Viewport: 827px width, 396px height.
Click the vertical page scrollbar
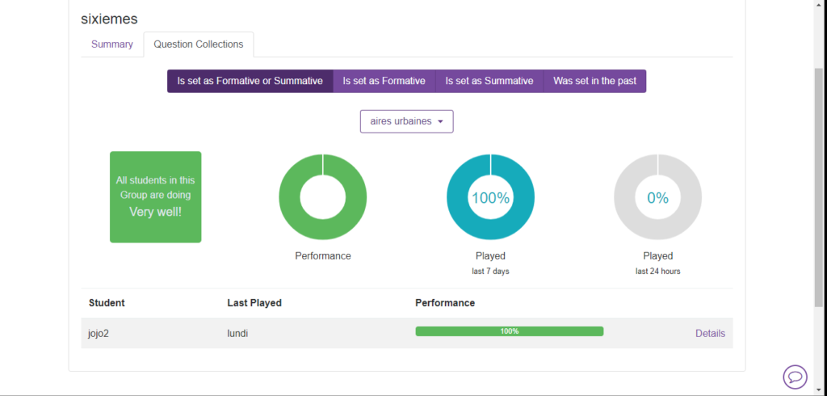(x=819, y=186)
